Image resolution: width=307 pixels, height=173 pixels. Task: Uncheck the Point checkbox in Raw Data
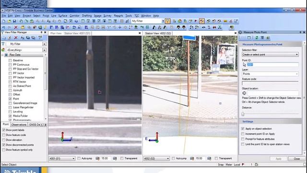[10, 99]
